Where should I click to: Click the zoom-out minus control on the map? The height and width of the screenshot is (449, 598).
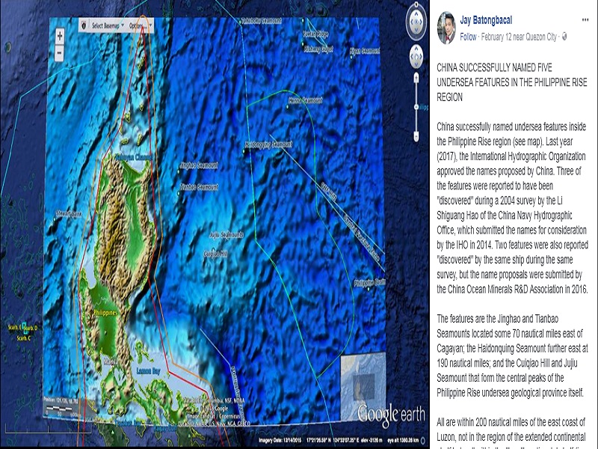[58, 52]
